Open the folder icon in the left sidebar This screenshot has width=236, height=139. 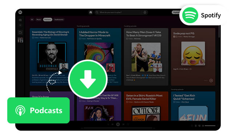coord(20,33)
